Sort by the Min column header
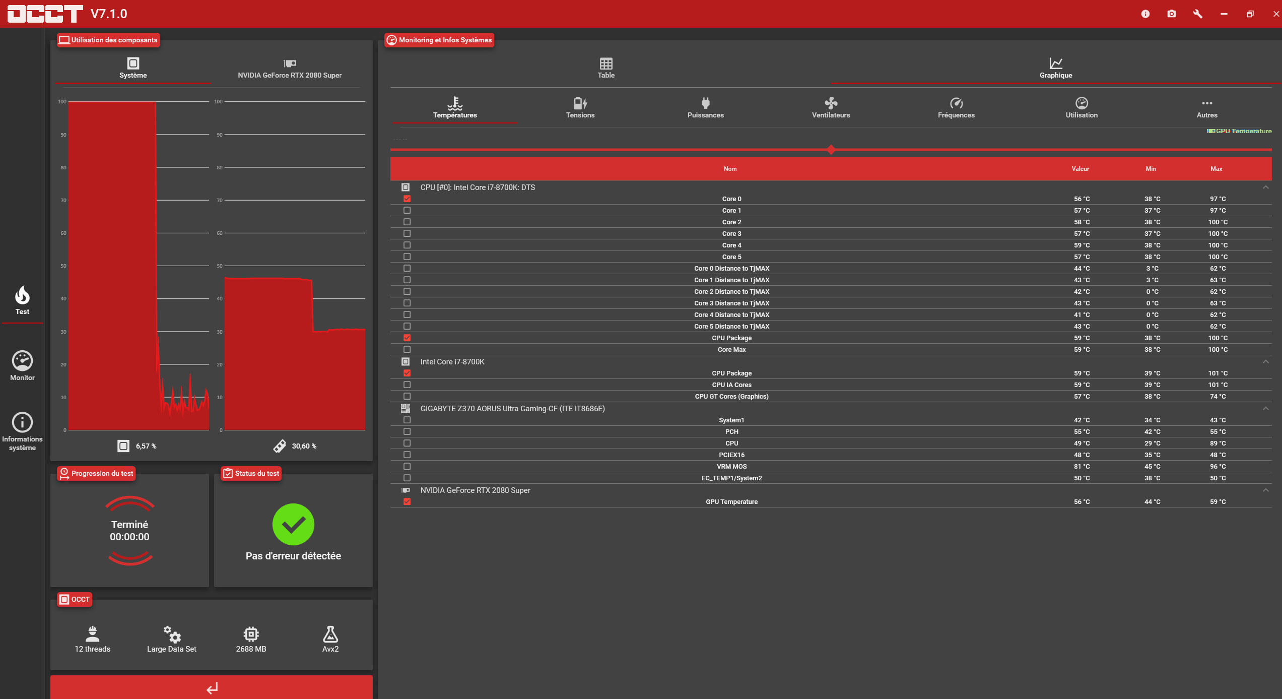Image resolution: width=1282 pixels, height=699 pixels. [1151, 169]
